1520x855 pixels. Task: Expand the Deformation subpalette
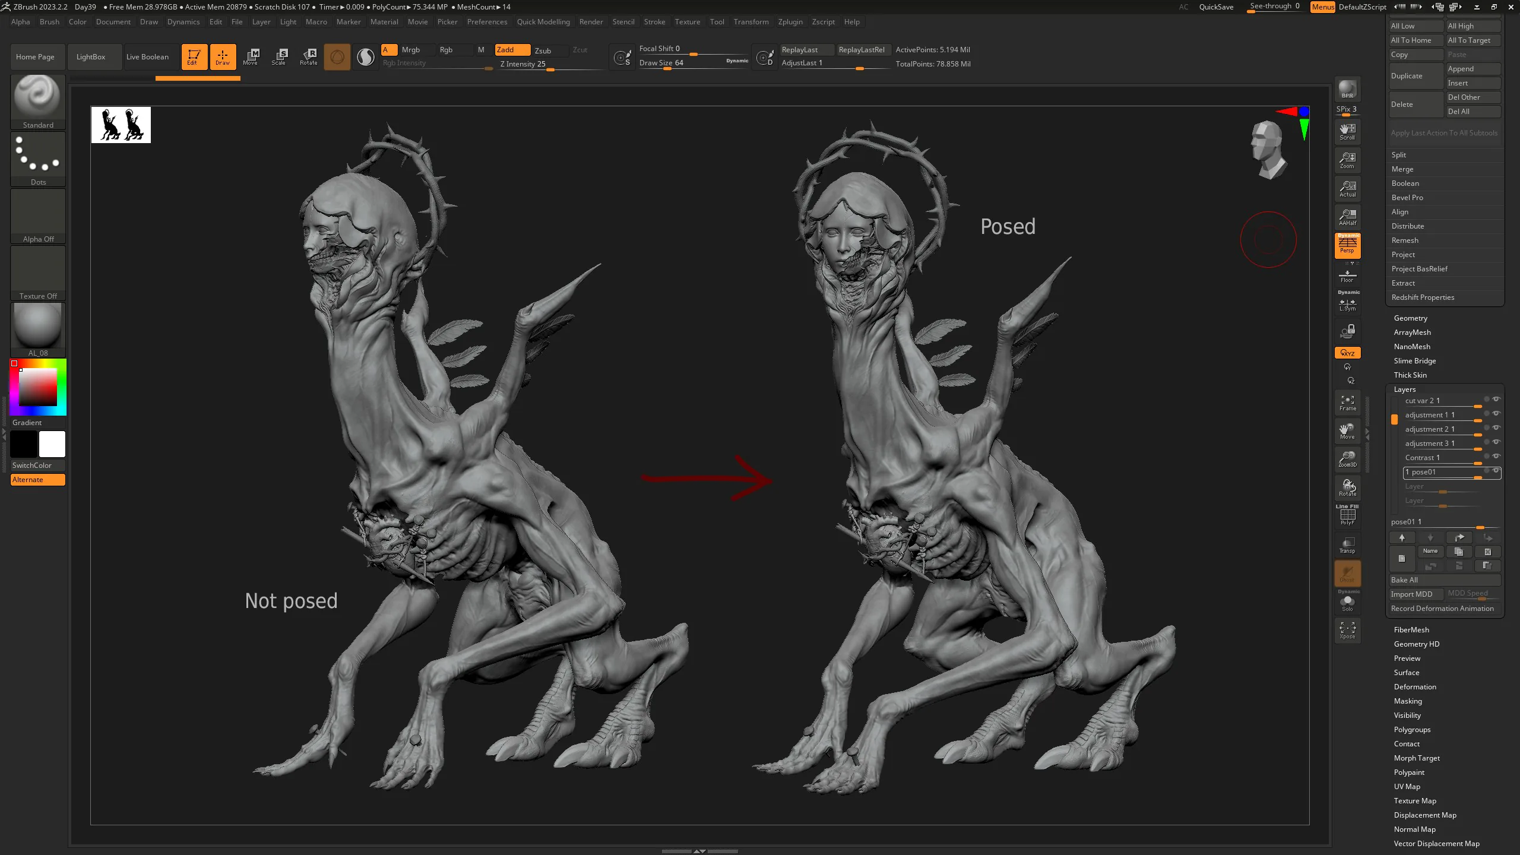1415,687
